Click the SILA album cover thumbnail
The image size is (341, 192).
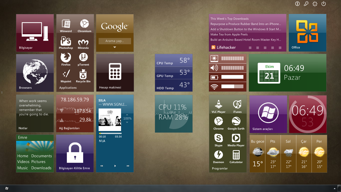click(110, 120)
